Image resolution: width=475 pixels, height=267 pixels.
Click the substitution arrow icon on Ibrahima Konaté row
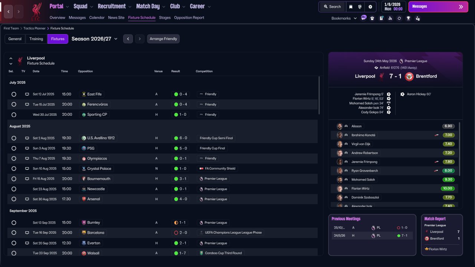(x=437, y=135)
